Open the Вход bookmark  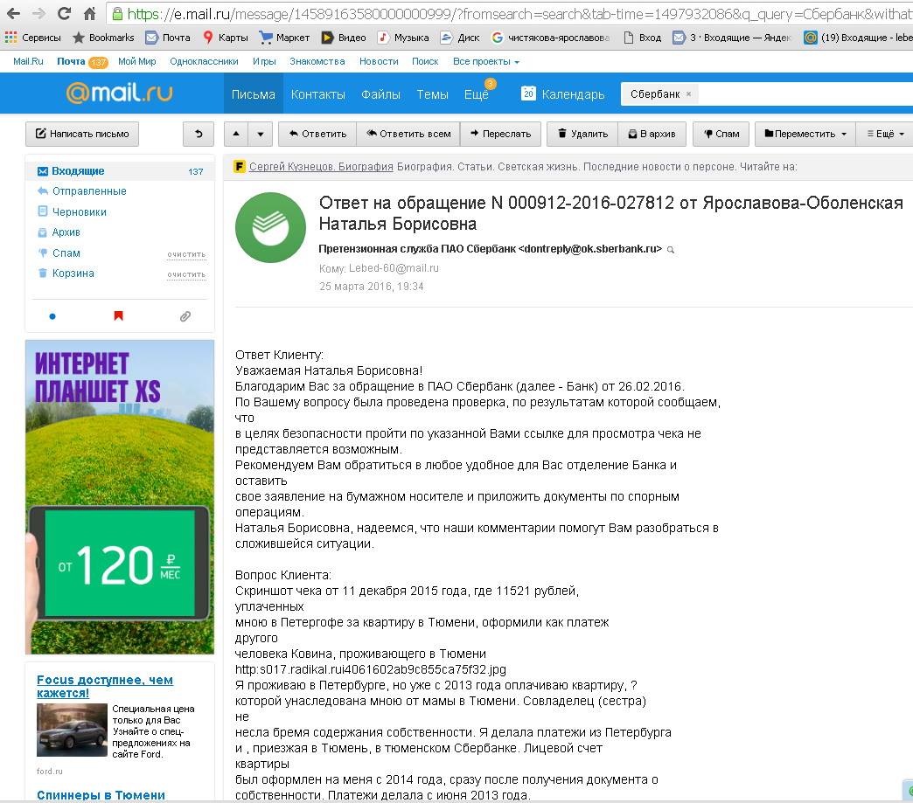coord(643,38)
